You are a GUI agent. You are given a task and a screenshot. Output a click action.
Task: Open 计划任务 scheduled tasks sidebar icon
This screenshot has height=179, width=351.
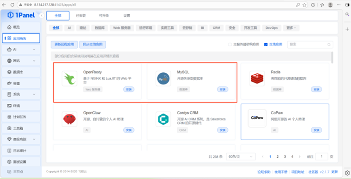[x=9, y=117]
